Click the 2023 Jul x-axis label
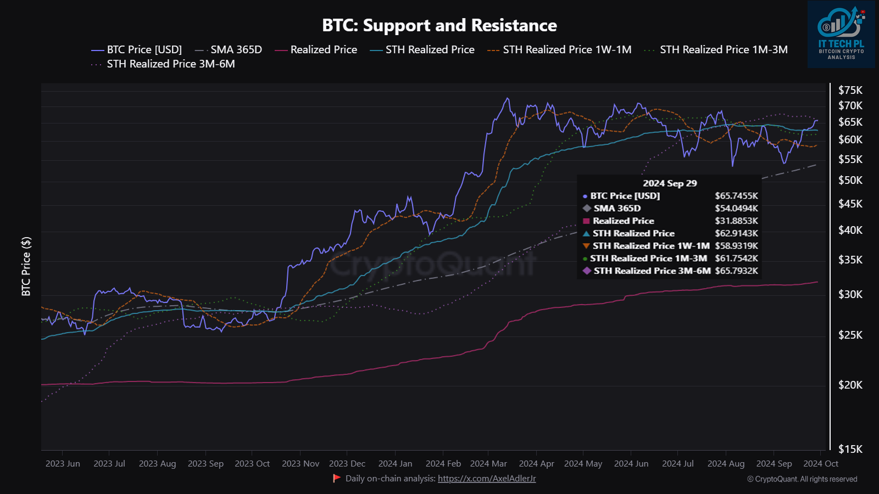This screenshot has width=879, height=494. point(109,464)
